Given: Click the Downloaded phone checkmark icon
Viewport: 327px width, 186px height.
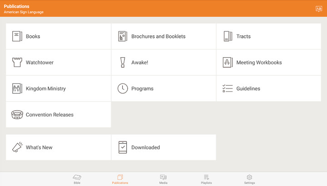Looking at the screenshot, I should click(123, 147).
